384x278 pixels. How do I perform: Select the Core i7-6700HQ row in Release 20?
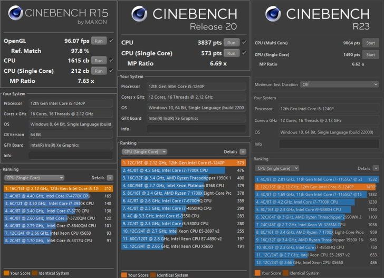184,200
